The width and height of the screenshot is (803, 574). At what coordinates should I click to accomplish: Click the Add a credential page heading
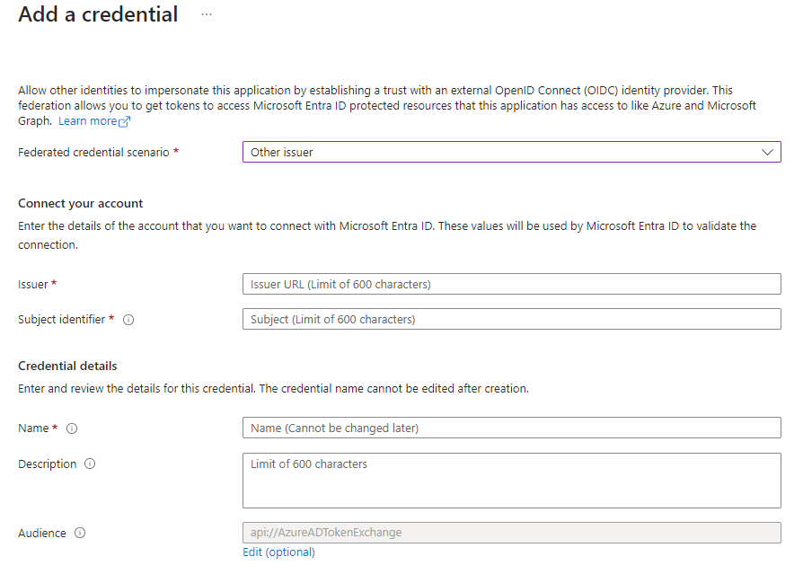(98, 14)
